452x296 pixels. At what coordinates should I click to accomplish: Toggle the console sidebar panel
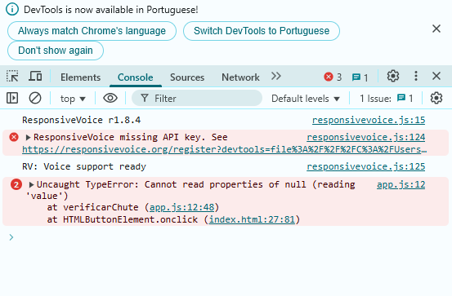12,98
